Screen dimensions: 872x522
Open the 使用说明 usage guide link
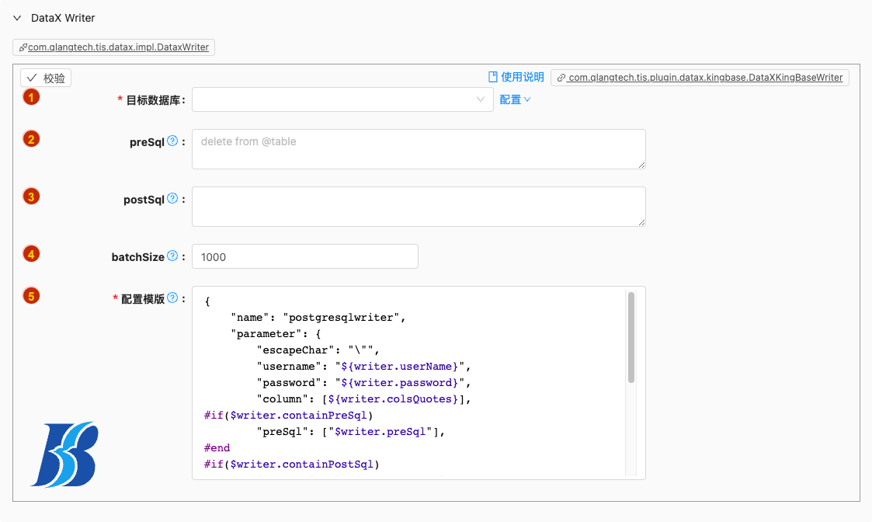click(516, 77)
